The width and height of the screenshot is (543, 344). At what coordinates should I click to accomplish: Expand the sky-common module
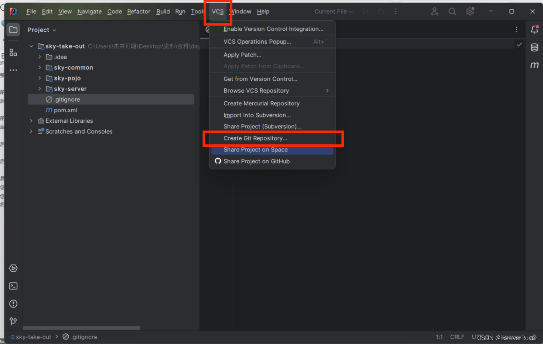pyautogui.click(x=40, y=67)
